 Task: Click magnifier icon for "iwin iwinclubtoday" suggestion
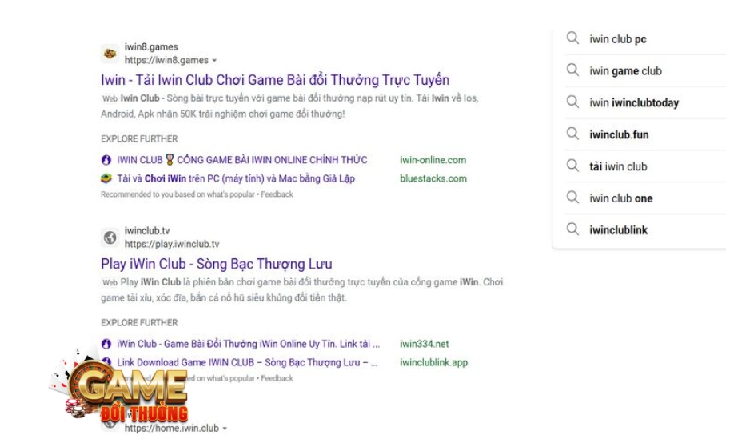572,102
